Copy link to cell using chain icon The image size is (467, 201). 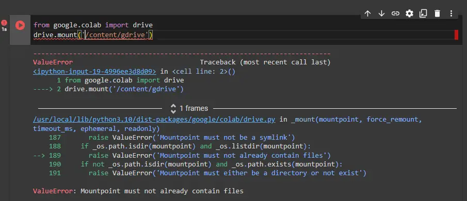pos(395,13)
